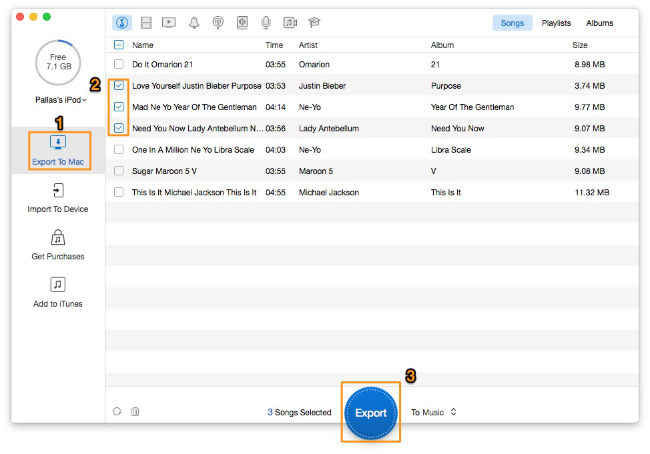Image resolution: width=650 pixels, height=454 pixels.
Task: Uncheck the Mad Ne Yo song checkbox
Action: click(119, 107)
